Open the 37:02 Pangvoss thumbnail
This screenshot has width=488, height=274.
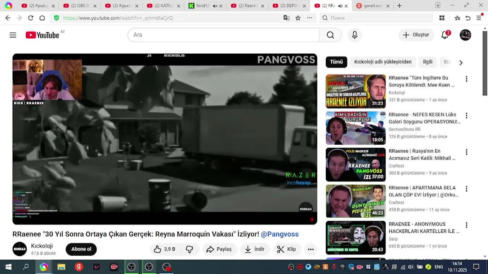click(356, 164)
